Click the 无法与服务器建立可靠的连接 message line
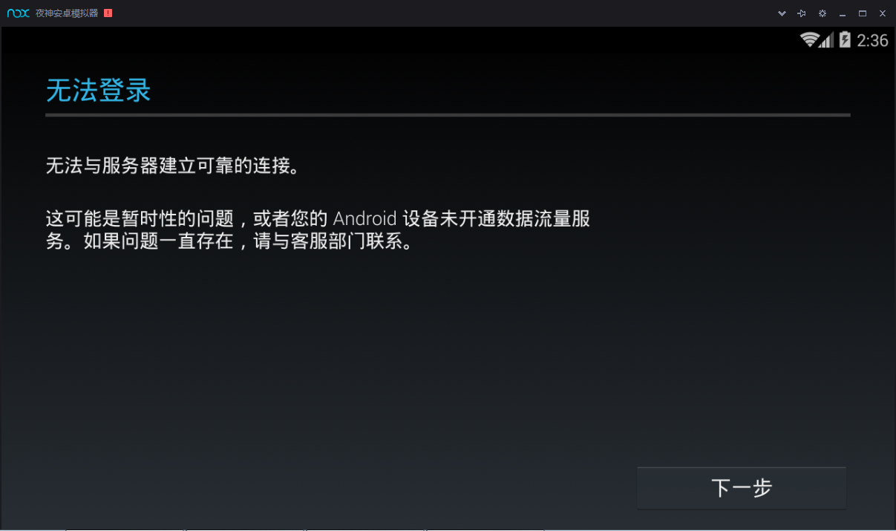896x531 pixels. tap(173, 166)
